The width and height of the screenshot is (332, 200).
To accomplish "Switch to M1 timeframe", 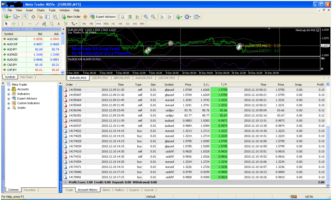I will (84, 24).
